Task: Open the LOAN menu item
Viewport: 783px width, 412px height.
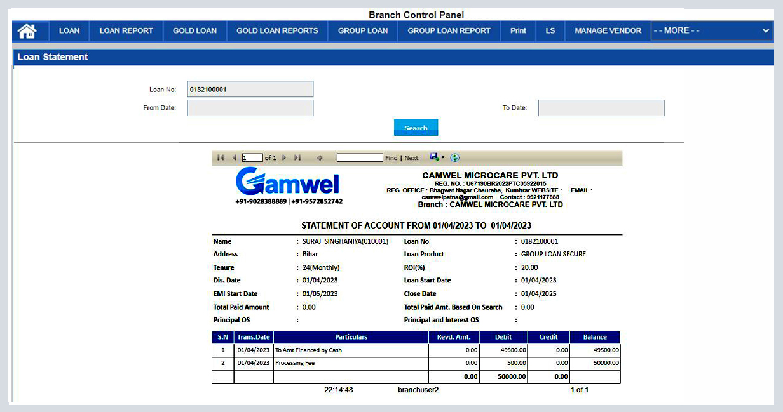Action: (x=69, y=30)
